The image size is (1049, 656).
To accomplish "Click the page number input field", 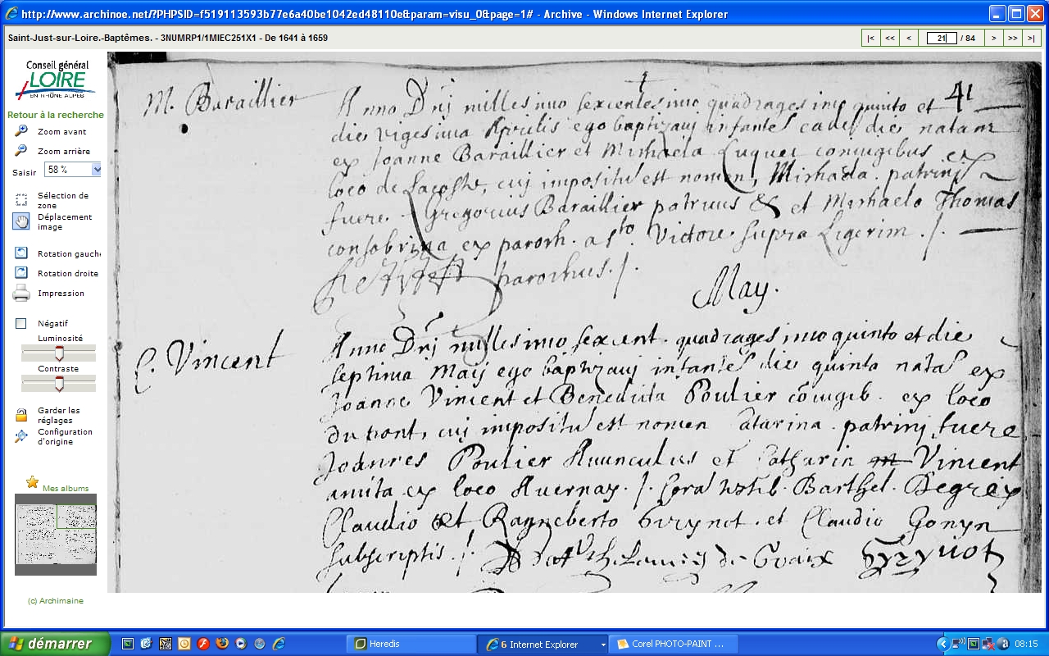I will pos(941,38).
